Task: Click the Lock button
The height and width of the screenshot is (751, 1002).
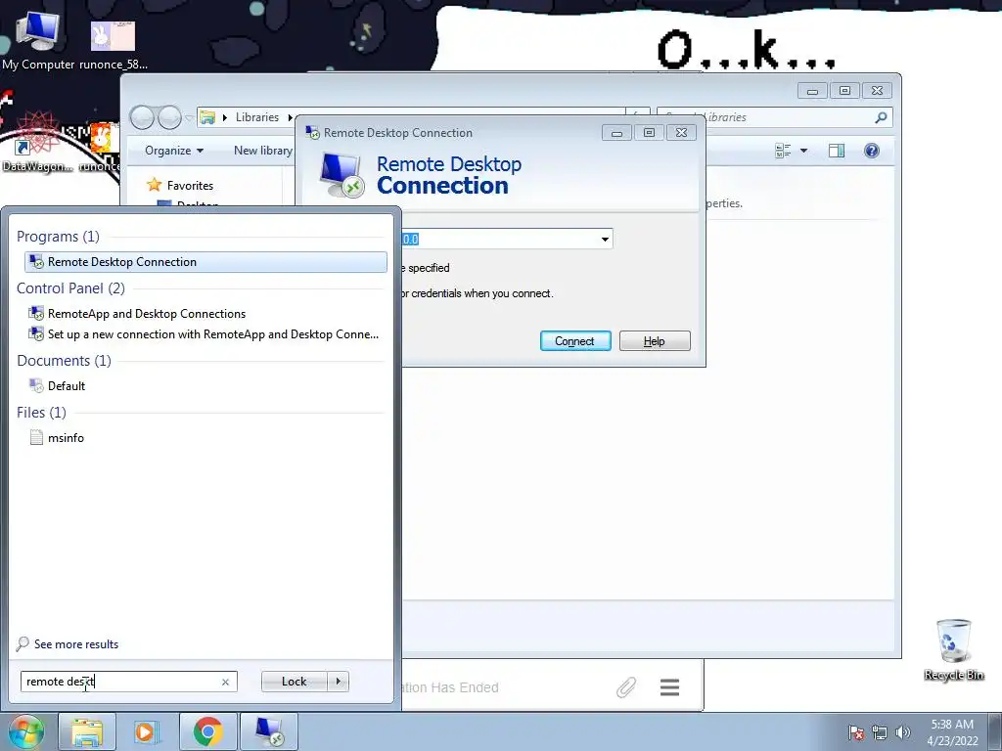Action: (294, 682)
